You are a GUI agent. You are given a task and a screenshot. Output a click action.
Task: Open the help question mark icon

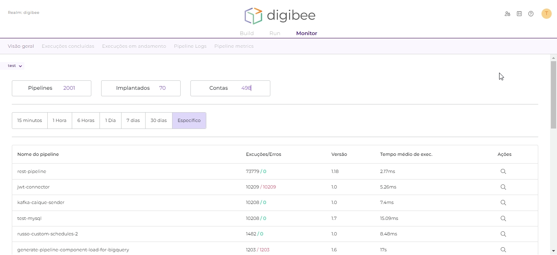(531, 14)
